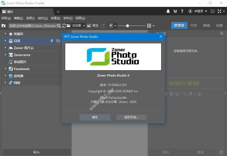Click the 导入 import button
The width and height of the screenshot is (227, 156).
pos(36,152)
